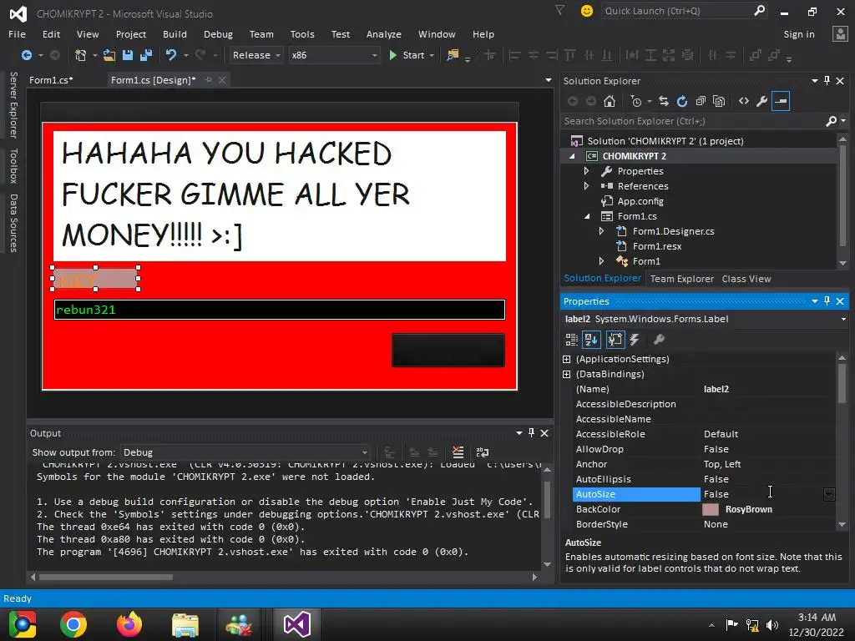Click the Sign in link
Image resolution: width=855 pixels, height=641 pixels.
(x=799, y=33)
